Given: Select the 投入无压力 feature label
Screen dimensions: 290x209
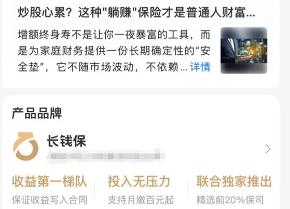Looking at the screenshot, I should pyautogui.click(x=139, y=182).
